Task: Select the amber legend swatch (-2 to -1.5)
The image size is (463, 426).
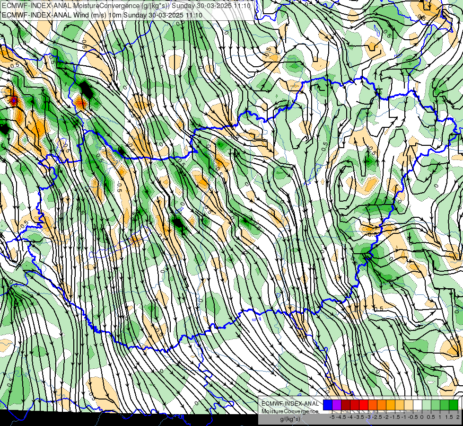Action: (391, 405)
